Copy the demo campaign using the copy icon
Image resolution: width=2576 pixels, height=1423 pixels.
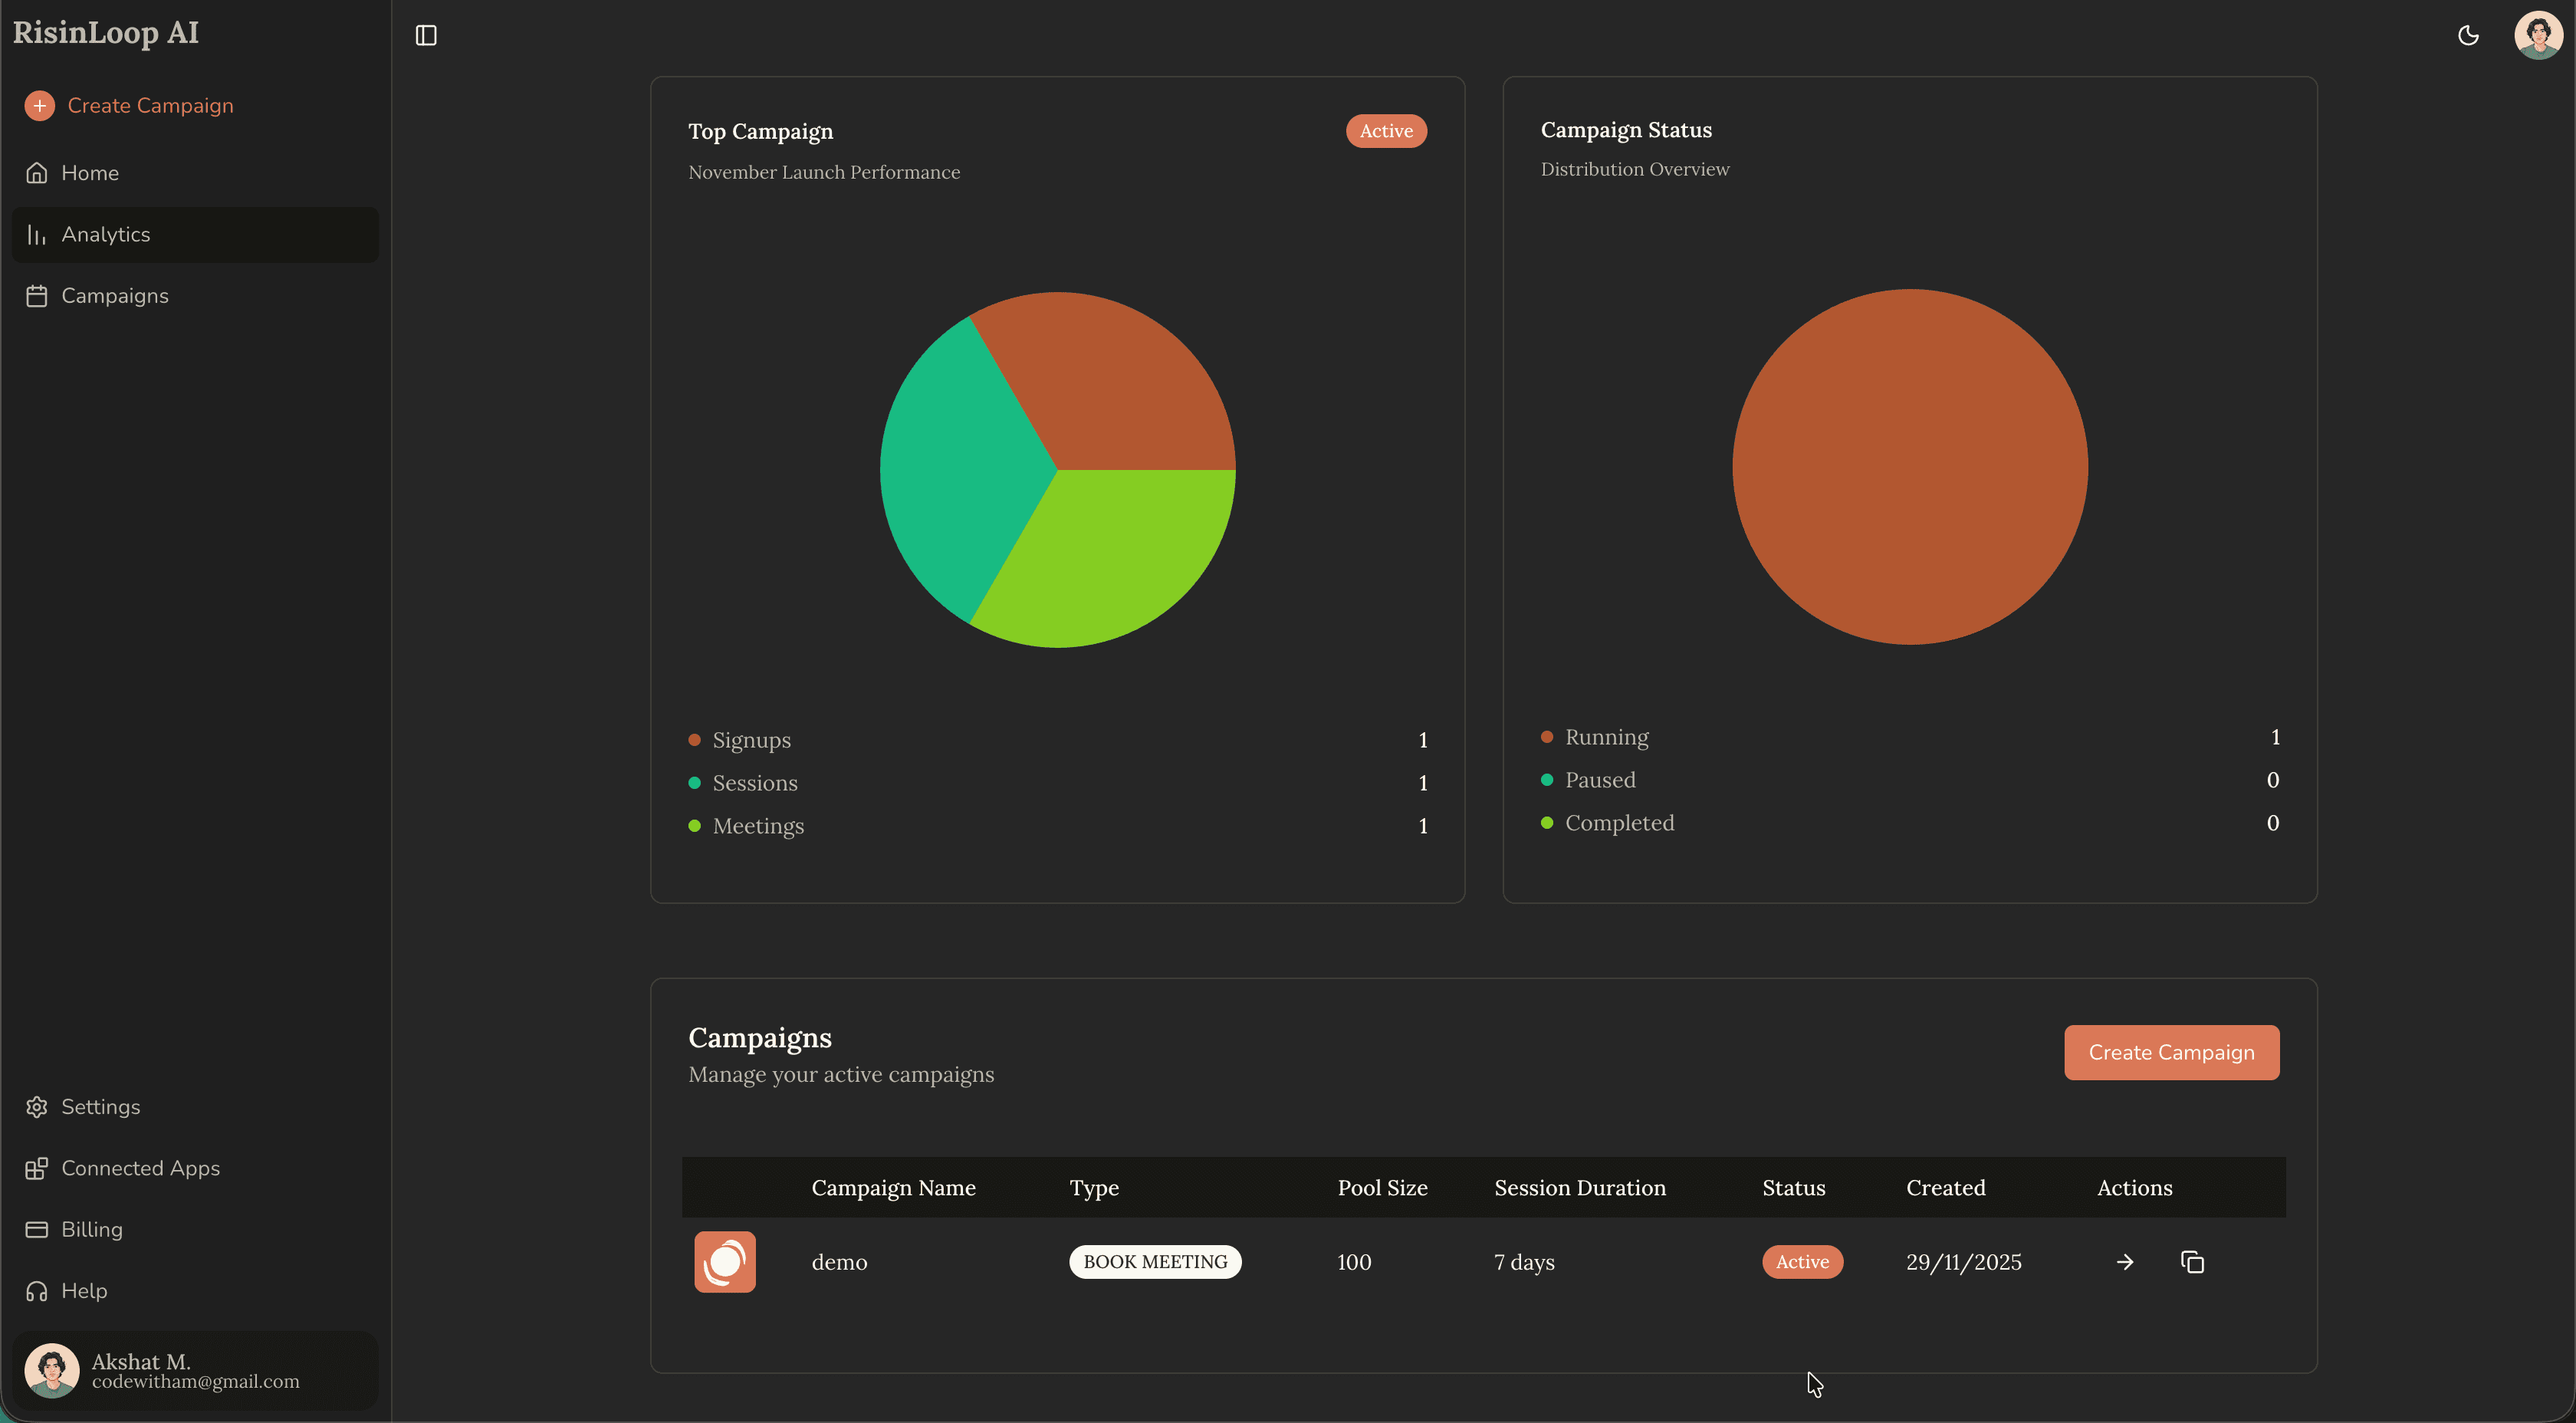click(x=2192, y=1261)
